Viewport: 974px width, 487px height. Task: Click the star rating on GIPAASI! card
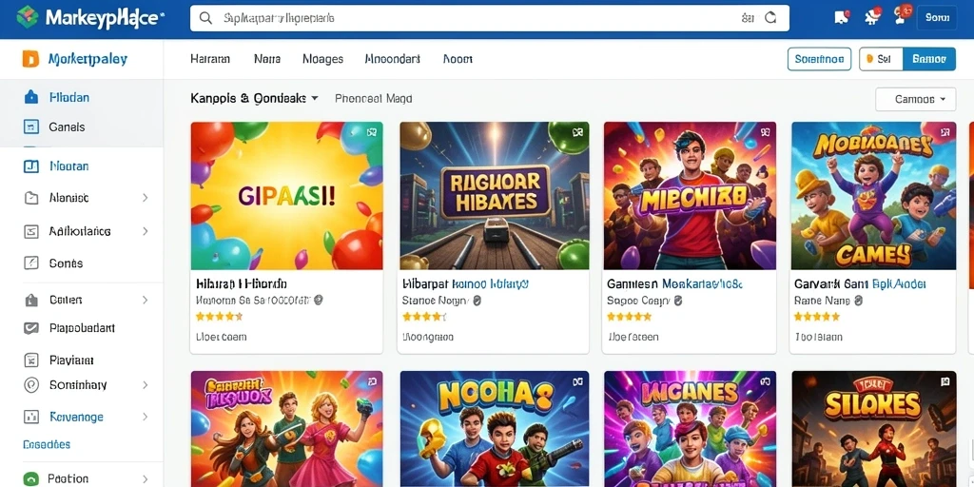[x=219, y=316]
